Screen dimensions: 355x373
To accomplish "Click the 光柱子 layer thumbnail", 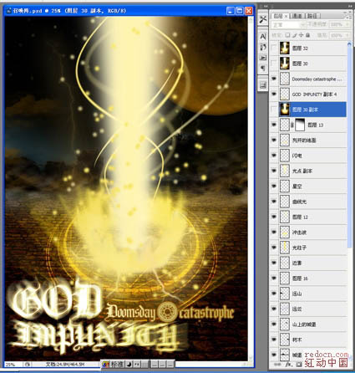I will click(x=285, y=248).
